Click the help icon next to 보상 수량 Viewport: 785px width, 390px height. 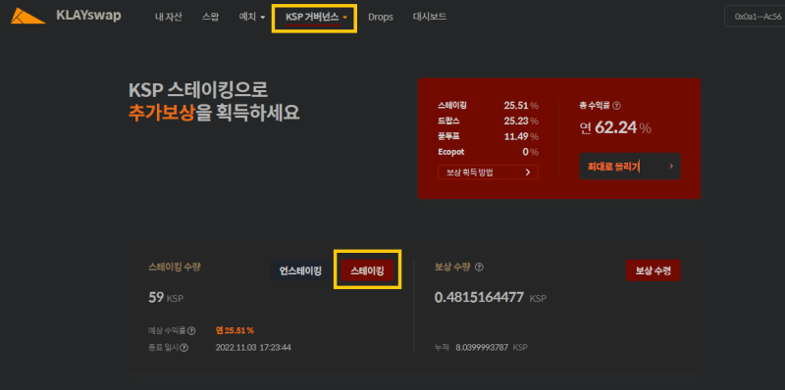479,268
